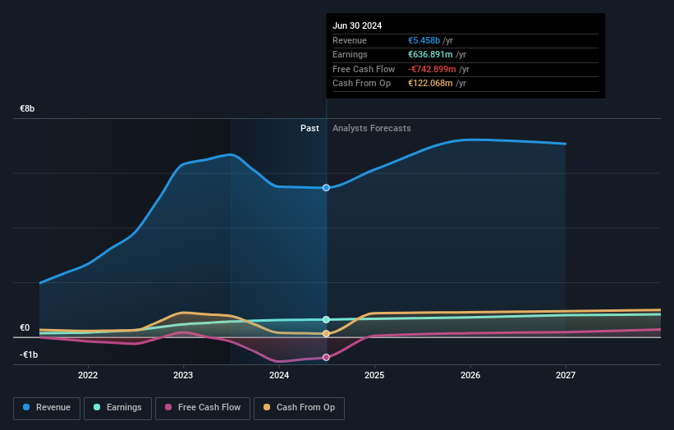The height and width of the screenshot is (430, 674).
Task: Click the teal Earnings data point marker
Action: [x=326, y=319]
